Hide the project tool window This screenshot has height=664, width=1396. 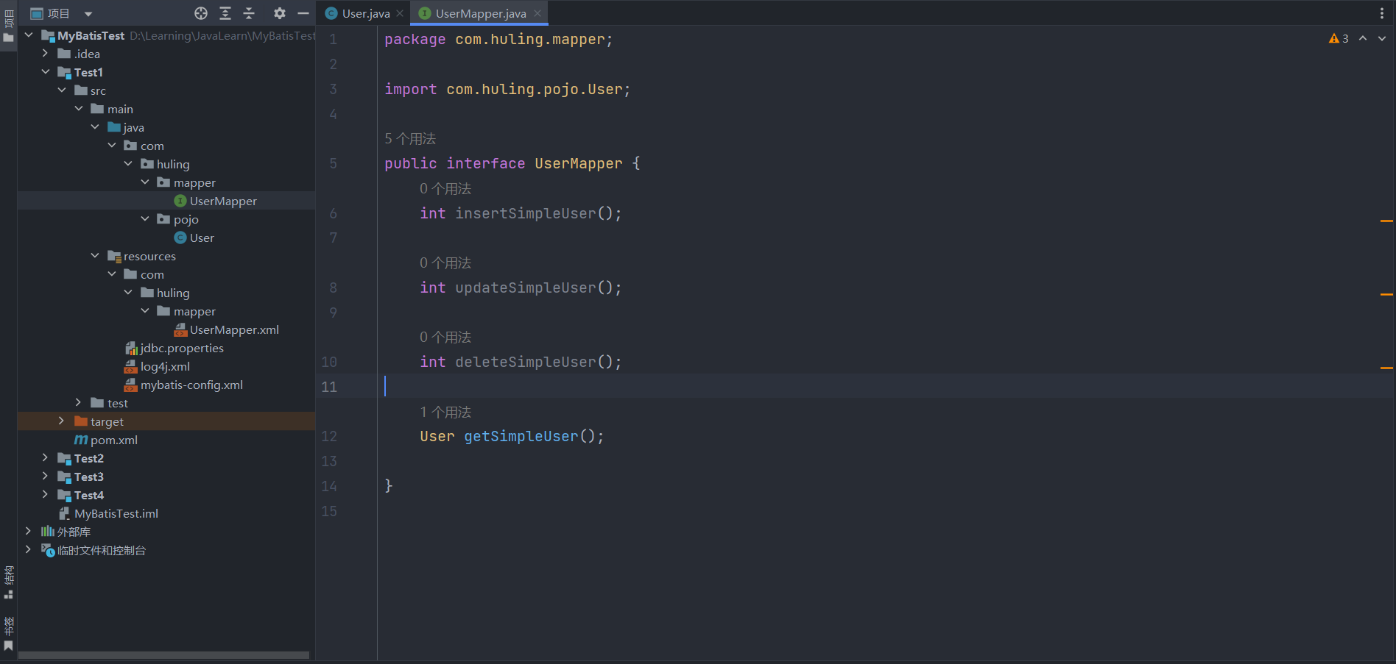tap(303, 13)
